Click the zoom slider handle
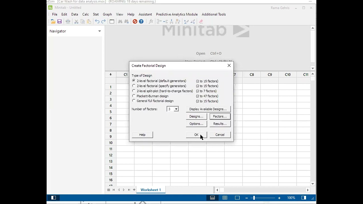Viewport: 363px width, 204px height. (x=254, y=198)
